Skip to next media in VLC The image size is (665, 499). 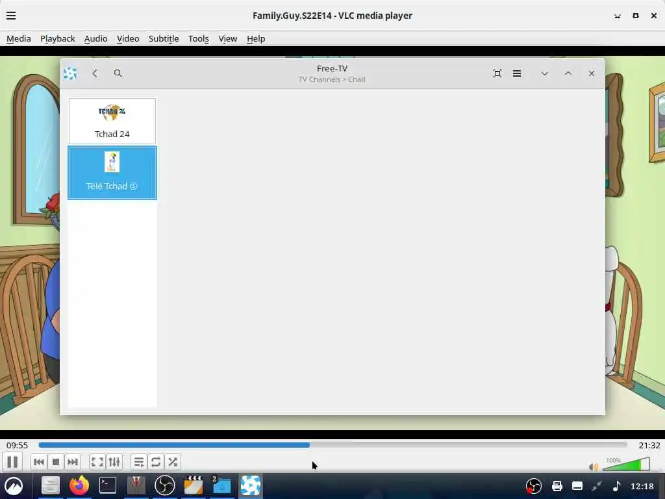pyautogui.click(x=73, y=462)
